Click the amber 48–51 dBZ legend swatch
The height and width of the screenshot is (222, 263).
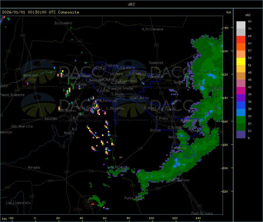coord(241,69)
